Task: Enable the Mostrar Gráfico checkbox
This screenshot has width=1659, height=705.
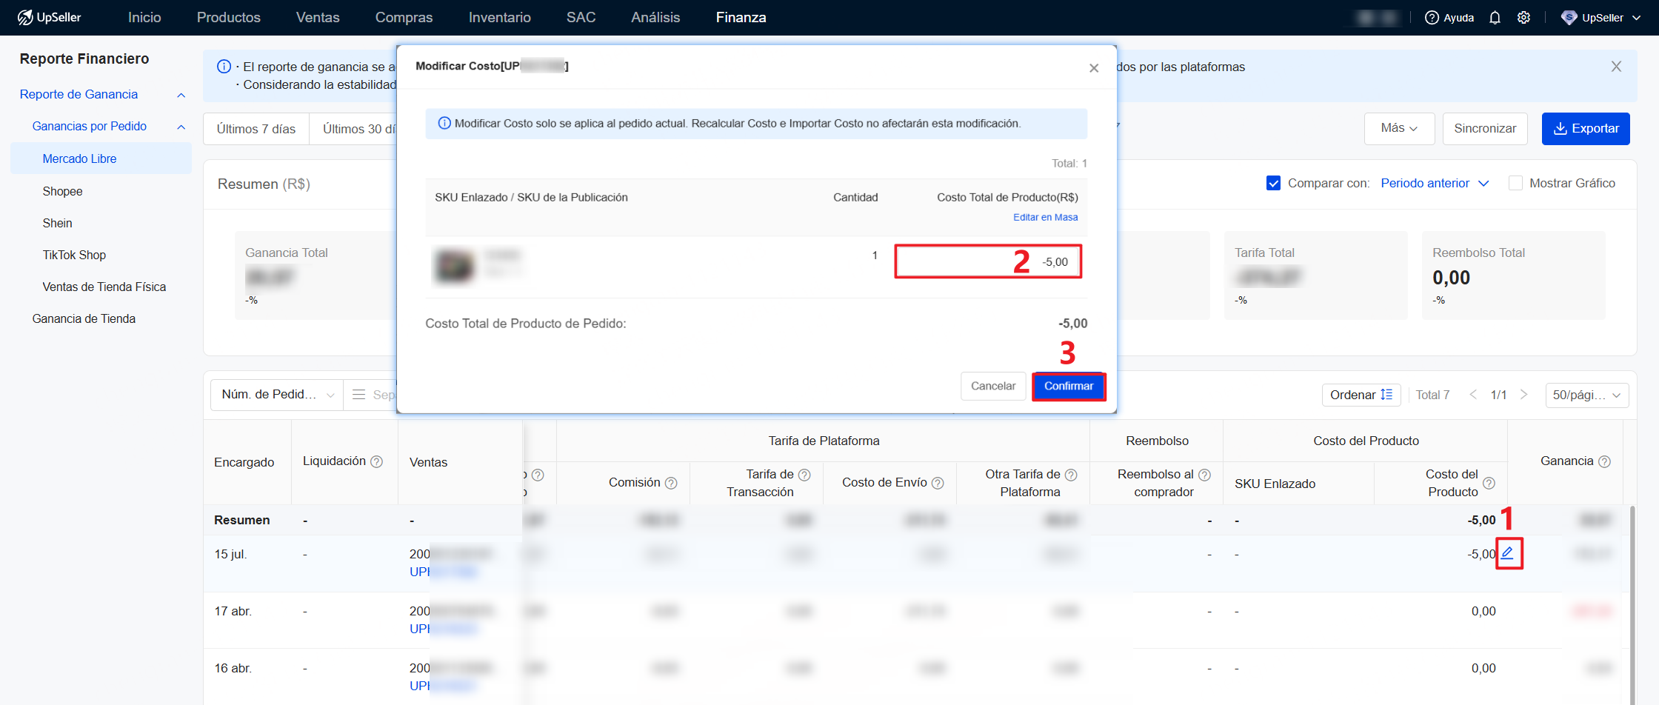Action: 1515,183
